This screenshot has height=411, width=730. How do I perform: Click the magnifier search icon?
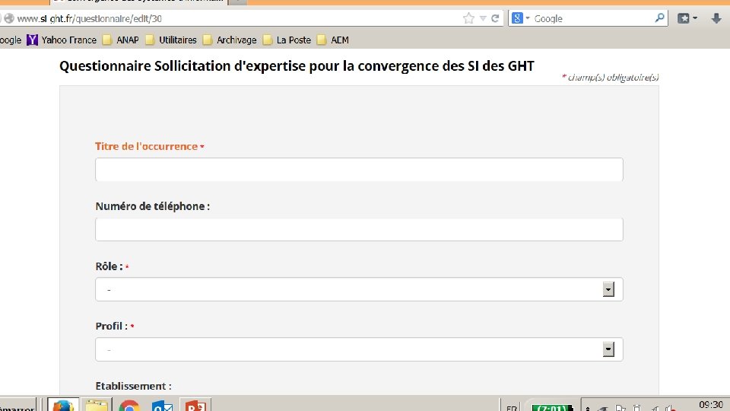click(659, 18)
